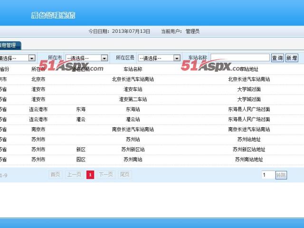This screenshot has height=228, width=304.
Task: Click the 新增 add button
Action: (x=292, y=58)
